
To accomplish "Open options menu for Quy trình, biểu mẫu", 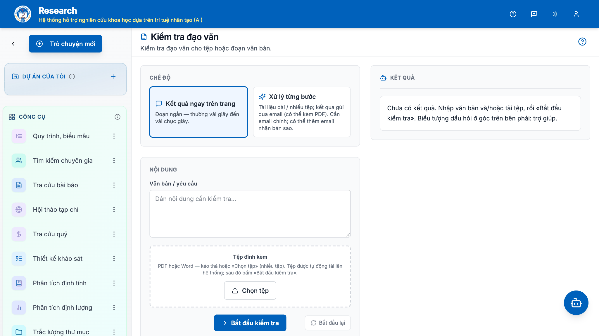I will point(114,136).
